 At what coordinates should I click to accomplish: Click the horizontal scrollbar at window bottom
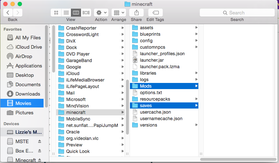pyautogui.click(x=238, y=159)
